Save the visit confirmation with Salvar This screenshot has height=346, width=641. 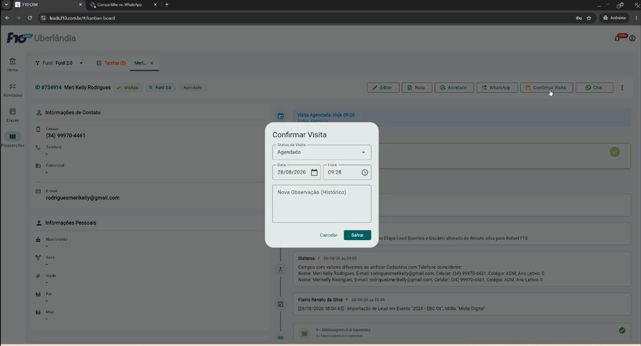coord(357,235)
